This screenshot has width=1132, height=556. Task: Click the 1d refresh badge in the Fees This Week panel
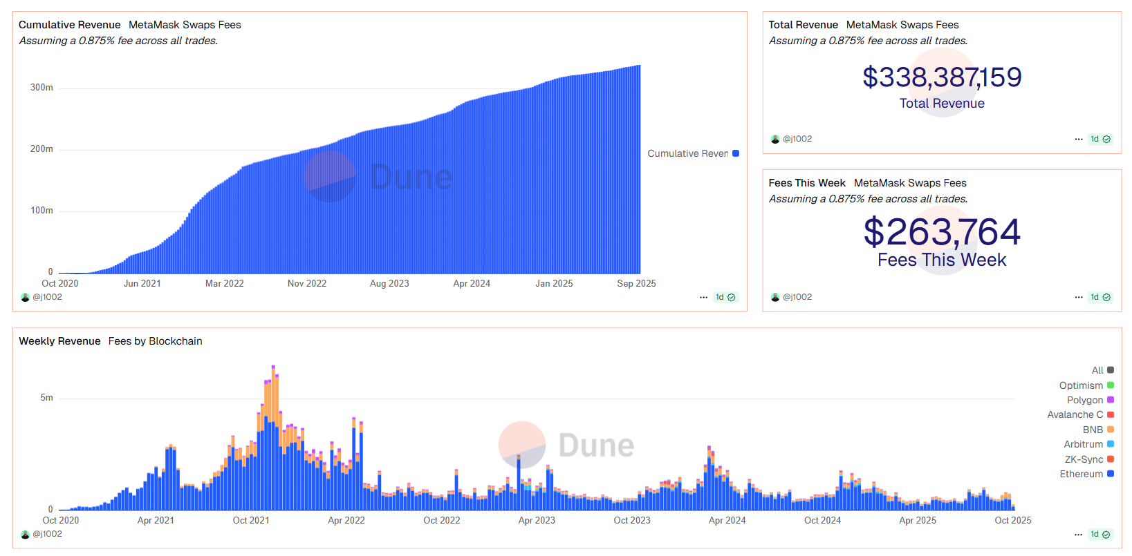click(1101, 298)
